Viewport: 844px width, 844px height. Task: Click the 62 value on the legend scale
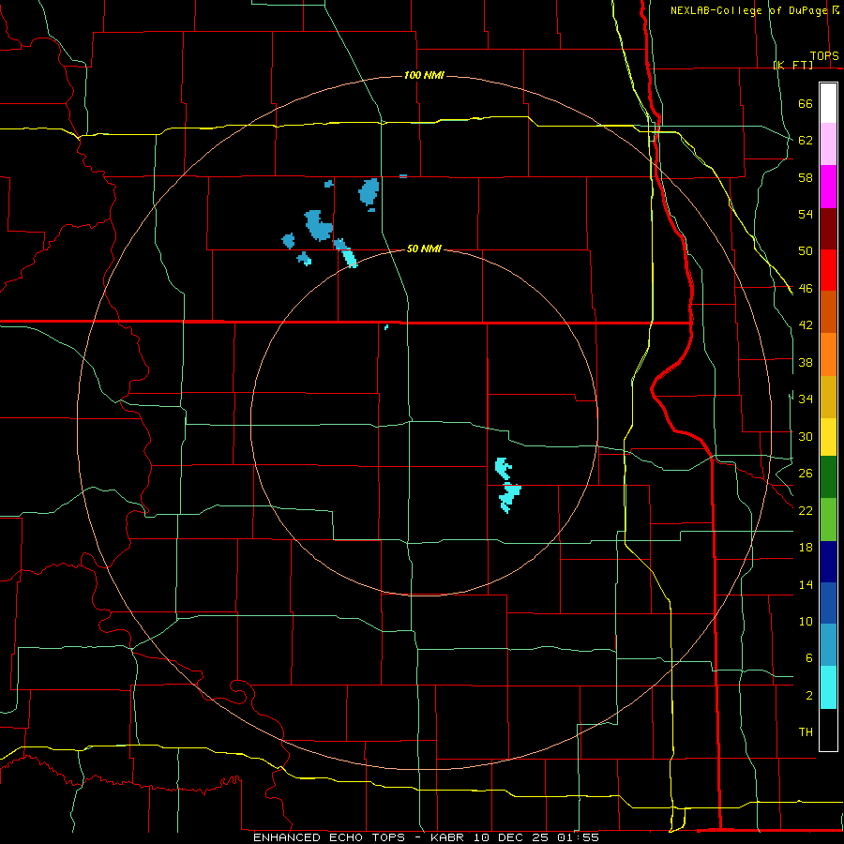[806, 141]
